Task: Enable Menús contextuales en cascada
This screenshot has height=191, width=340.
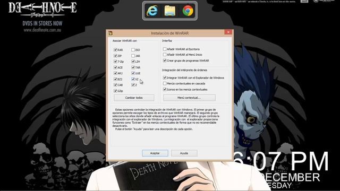Action: [165, 83]
